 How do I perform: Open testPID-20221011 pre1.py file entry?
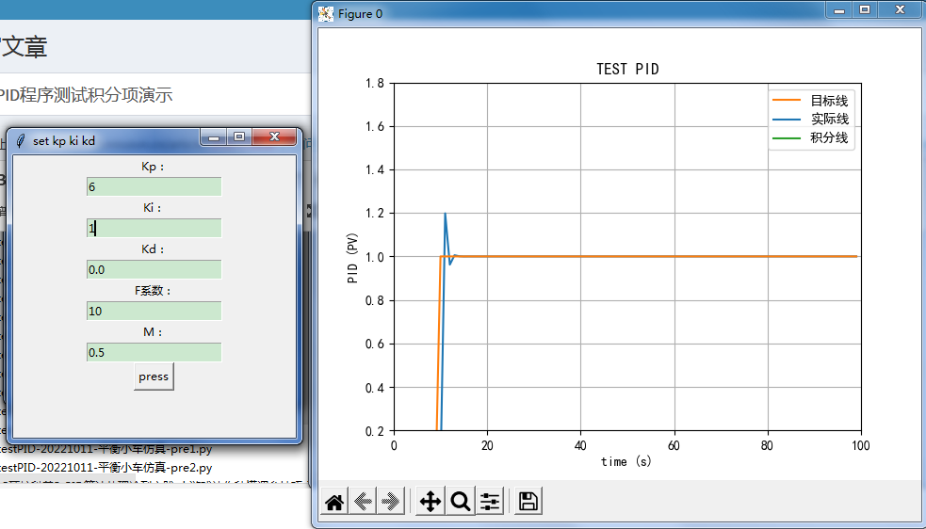tap(106, 449)
